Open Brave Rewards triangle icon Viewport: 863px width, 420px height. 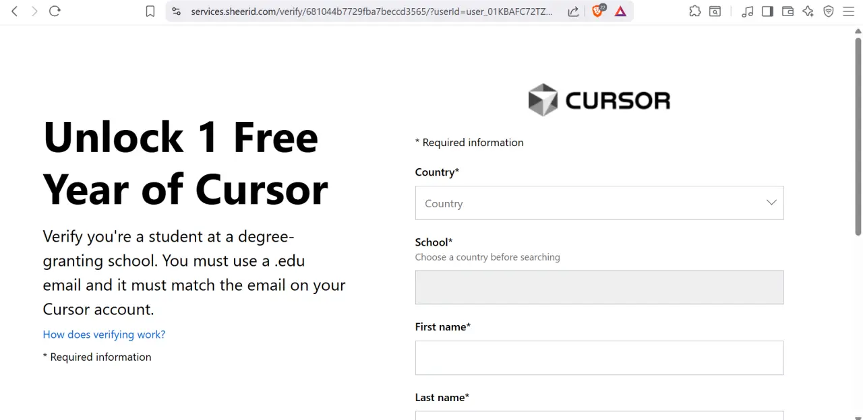tap(620, 11)
